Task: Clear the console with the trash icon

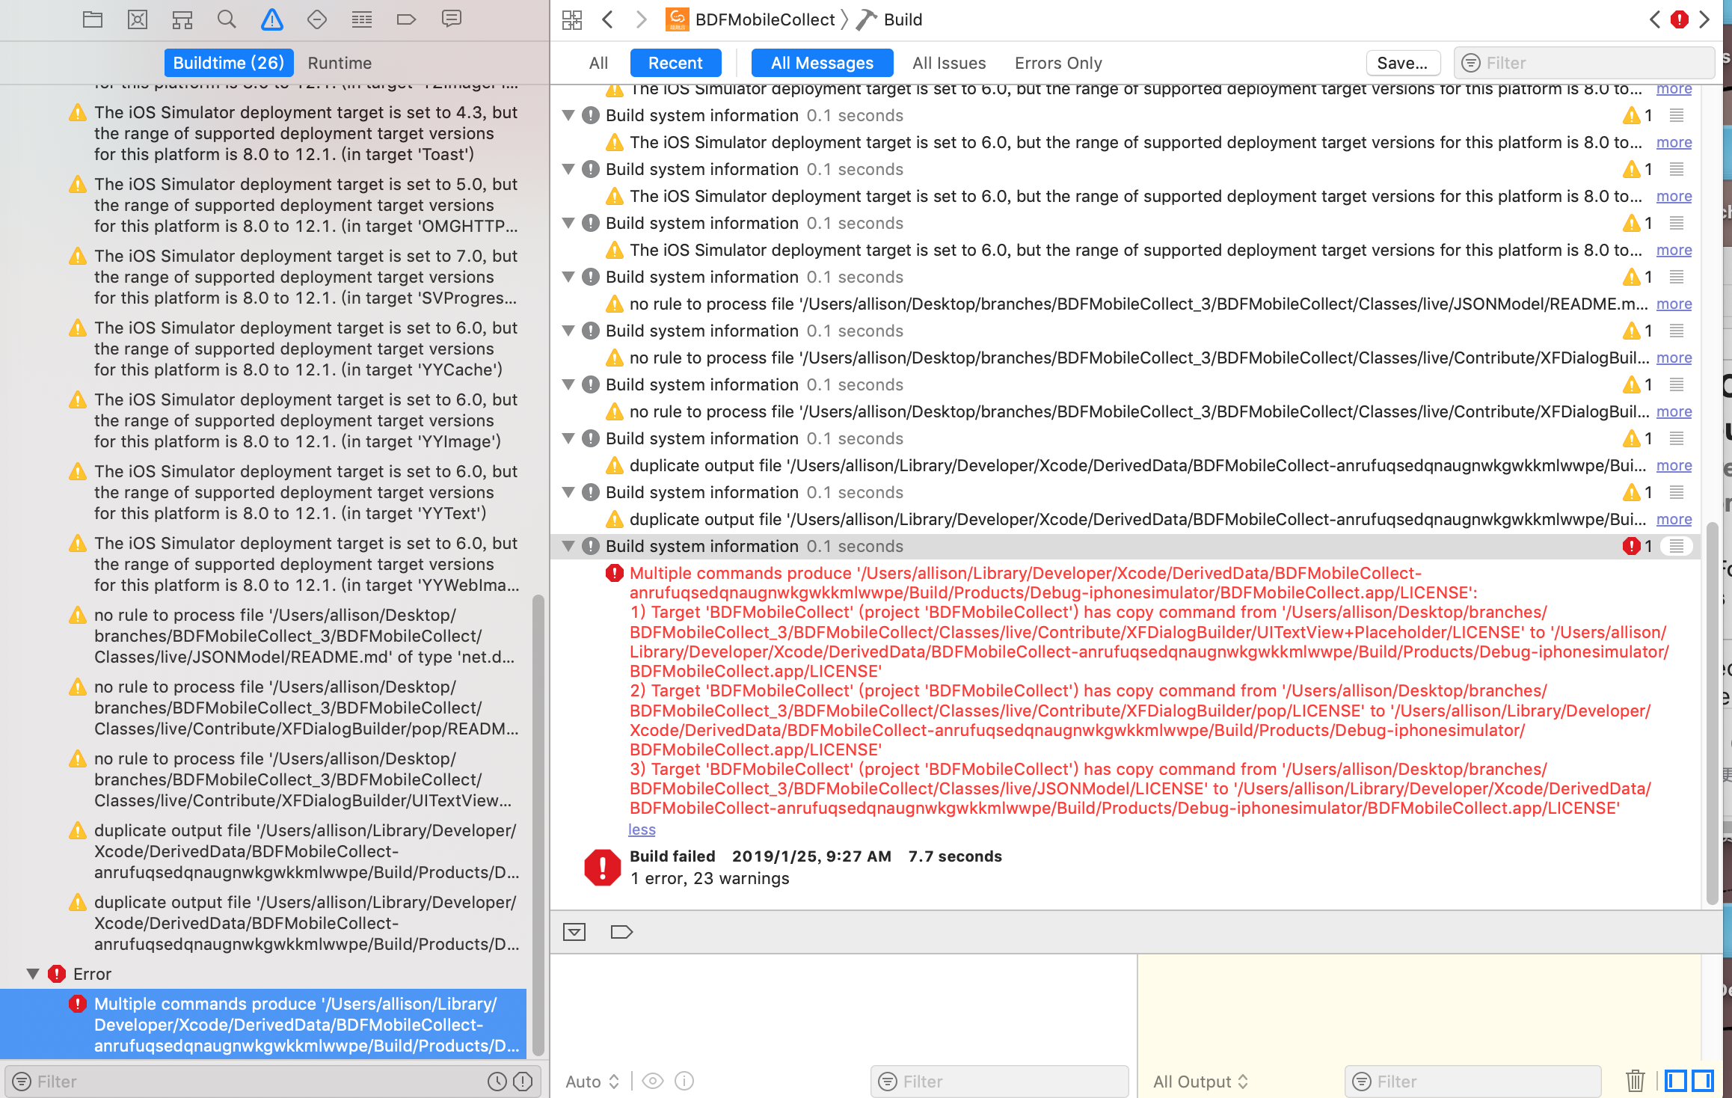Action: (1635, 1082)
